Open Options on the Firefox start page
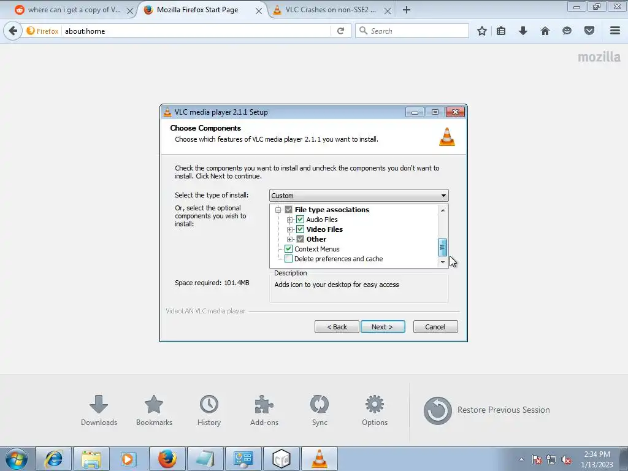The image size is (628, 471). coord(375,410)
